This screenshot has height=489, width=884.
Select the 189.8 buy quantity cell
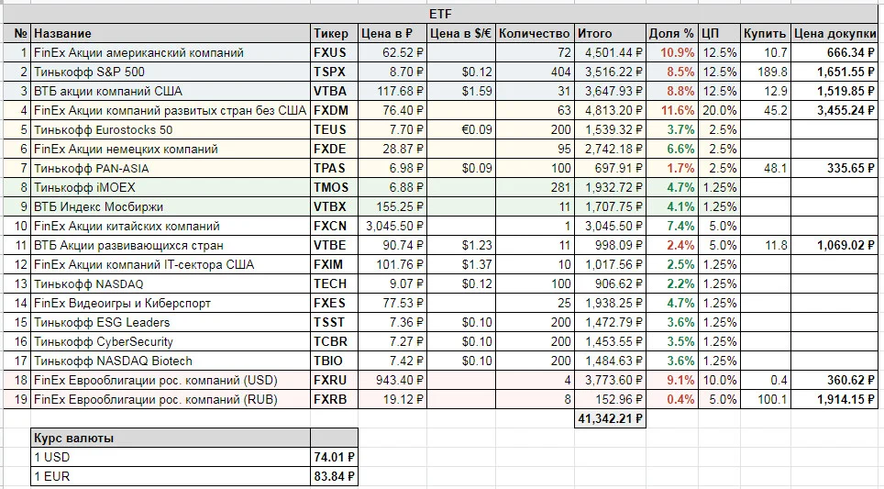tap(766, 72)
